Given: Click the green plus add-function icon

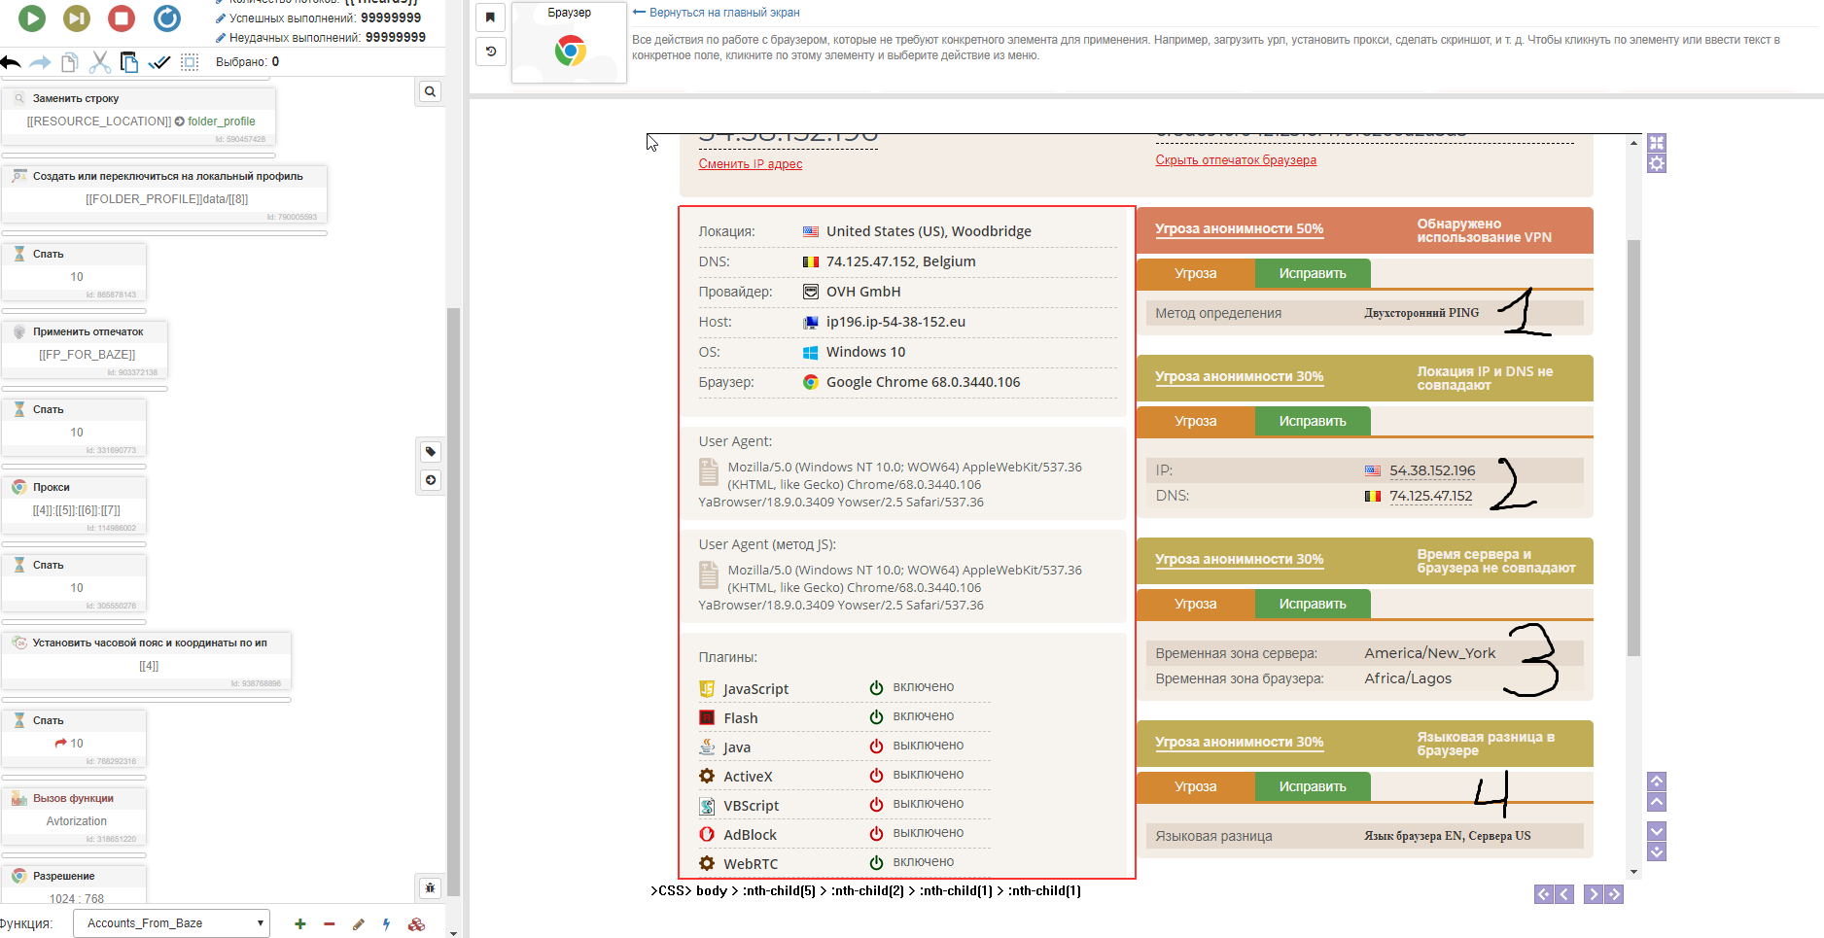Looking at the screenshot, I should pos(300,924).
